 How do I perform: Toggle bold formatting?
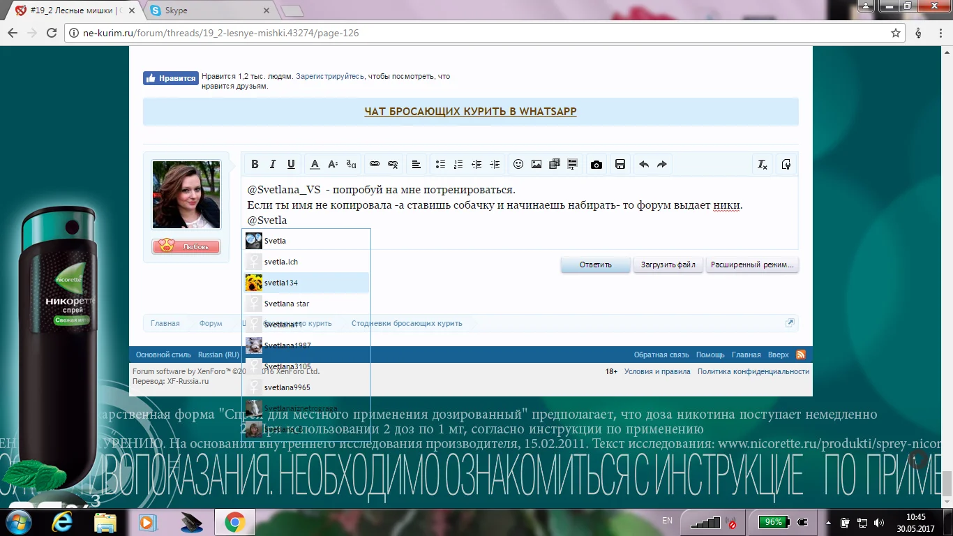click(x=255, y=165)
